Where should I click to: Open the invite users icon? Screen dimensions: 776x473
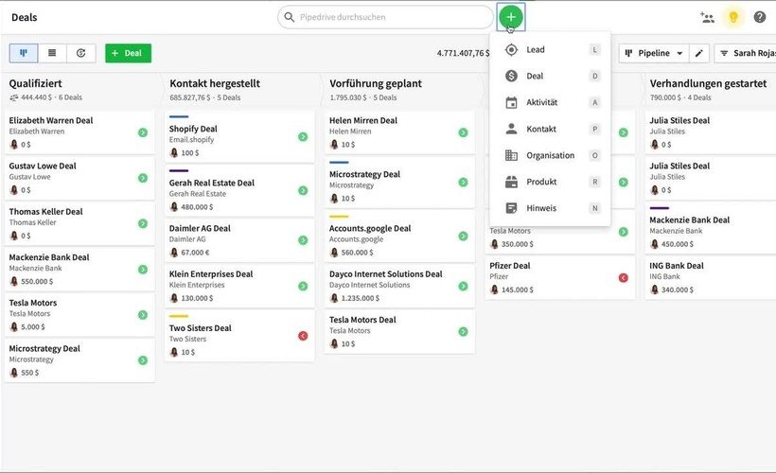[x=707, y=17]
